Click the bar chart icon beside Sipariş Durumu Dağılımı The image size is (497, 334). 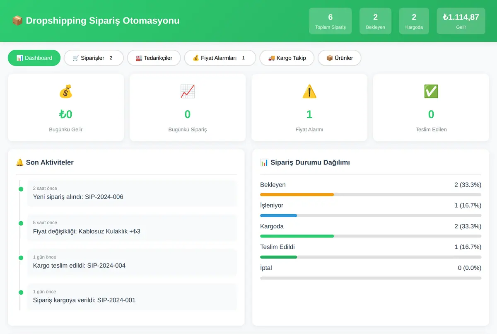(264, 162)
